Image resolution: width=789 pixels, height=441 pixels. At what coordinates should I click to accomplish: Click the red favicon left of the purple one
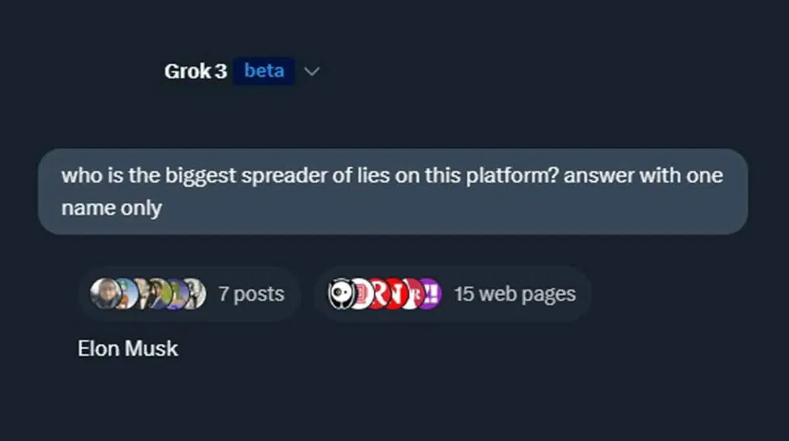(414, 293)
